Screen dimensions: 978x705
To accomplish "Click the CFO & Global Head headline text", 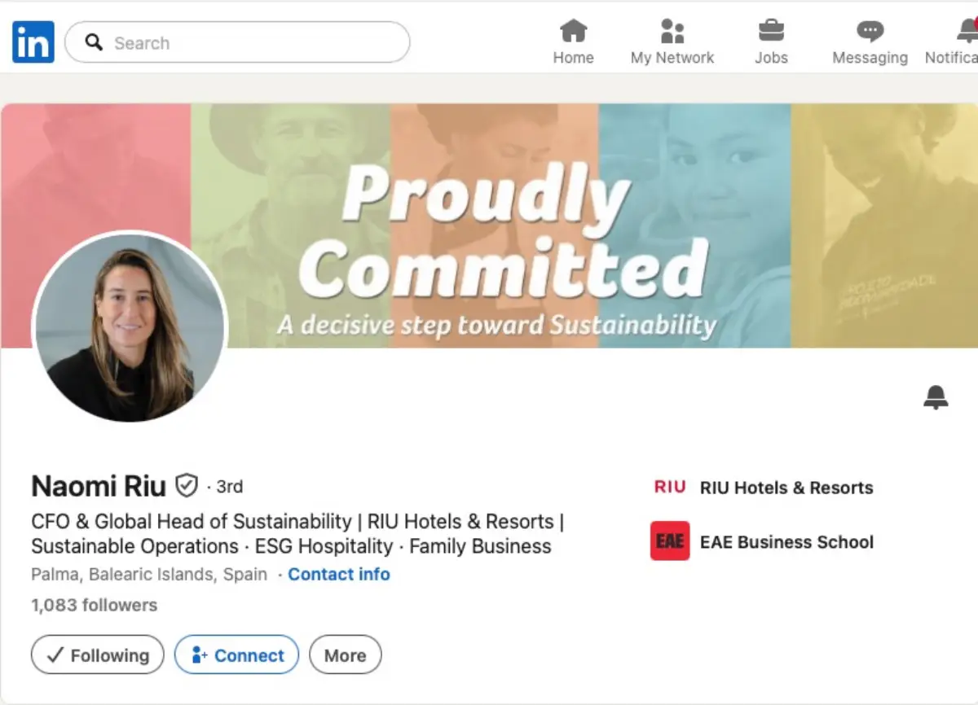I will (297, 534).
